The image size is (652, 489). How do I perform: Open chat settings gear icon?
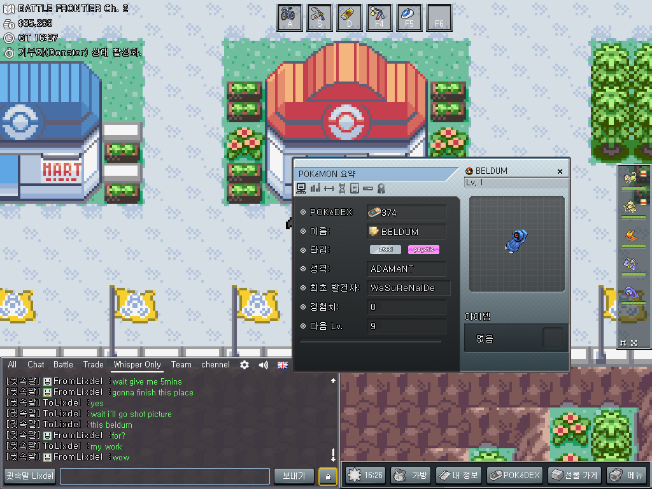244,365
